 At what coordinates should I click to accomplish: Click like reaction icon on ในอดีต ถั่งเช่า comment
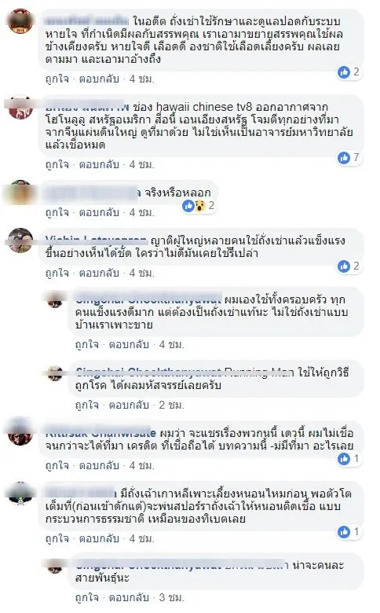(x=344, y=72)
